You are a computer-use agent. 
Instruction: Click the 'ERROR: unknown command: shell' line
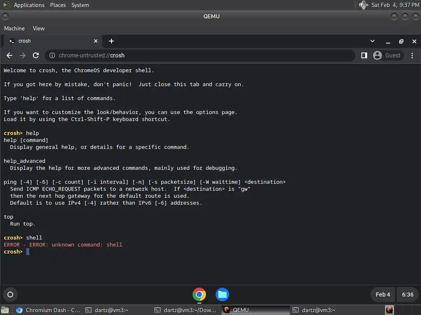[x=63, y=244]
